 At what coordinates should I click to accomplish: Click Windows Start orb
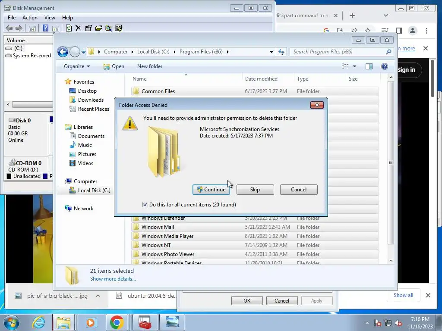tap(12, 322)
